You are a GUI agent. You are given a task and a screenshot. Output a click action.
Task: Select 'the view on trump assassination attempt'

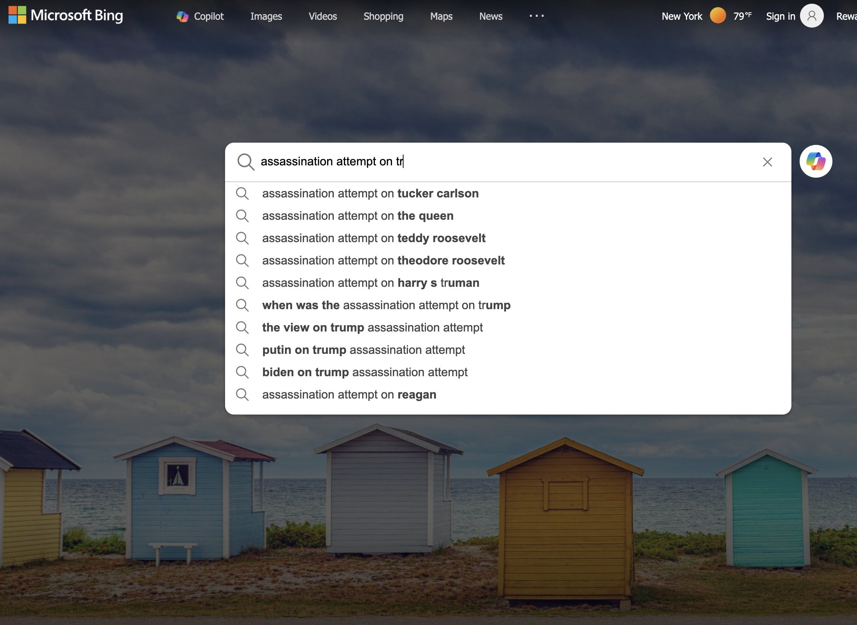pos(508,327)
